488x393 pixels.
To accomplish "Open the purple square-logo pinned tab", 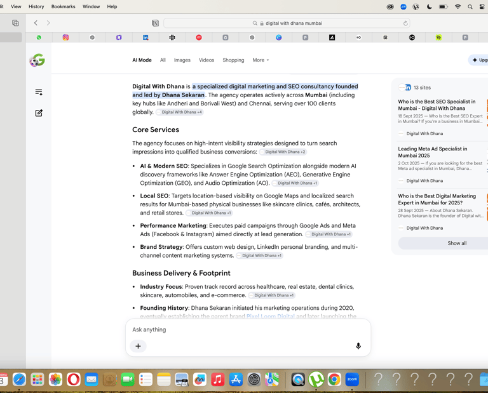I will coord(119,37).
